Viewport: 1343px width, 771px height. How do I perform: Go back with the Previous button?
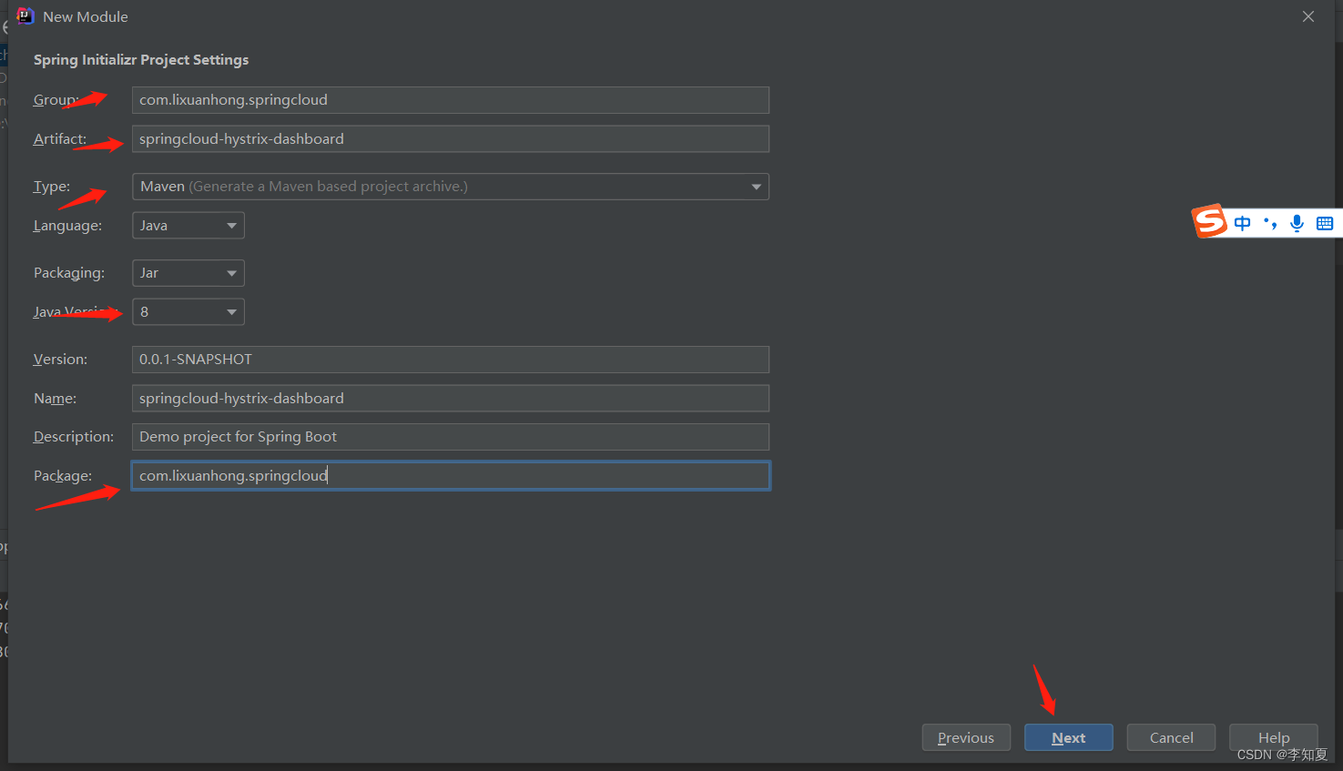[x=966, y=737]
